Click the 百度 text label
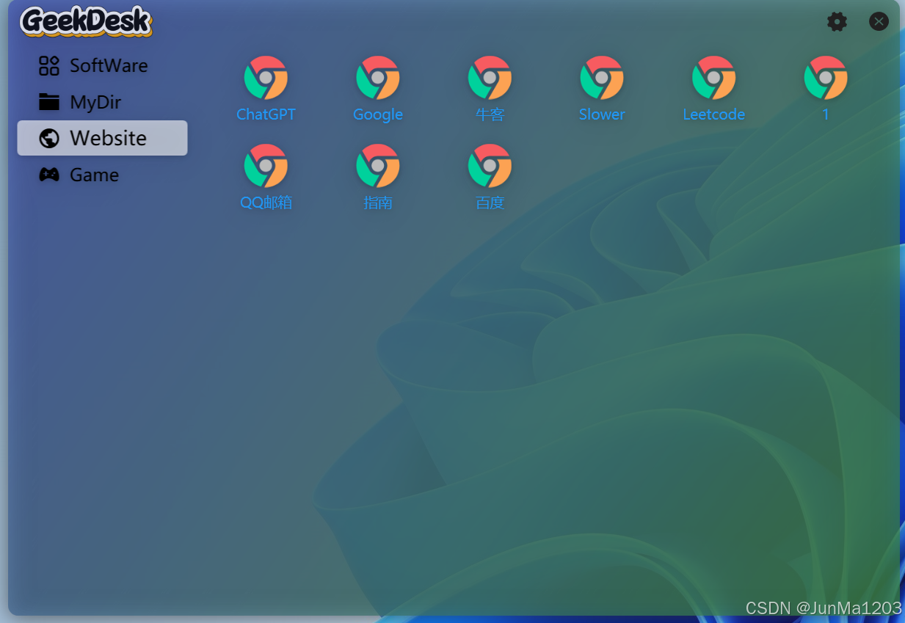This screenshot has height=623, width=905. 490,203
